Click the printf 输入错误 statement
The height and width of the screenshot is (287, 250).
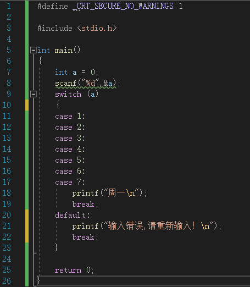[147, 226]
